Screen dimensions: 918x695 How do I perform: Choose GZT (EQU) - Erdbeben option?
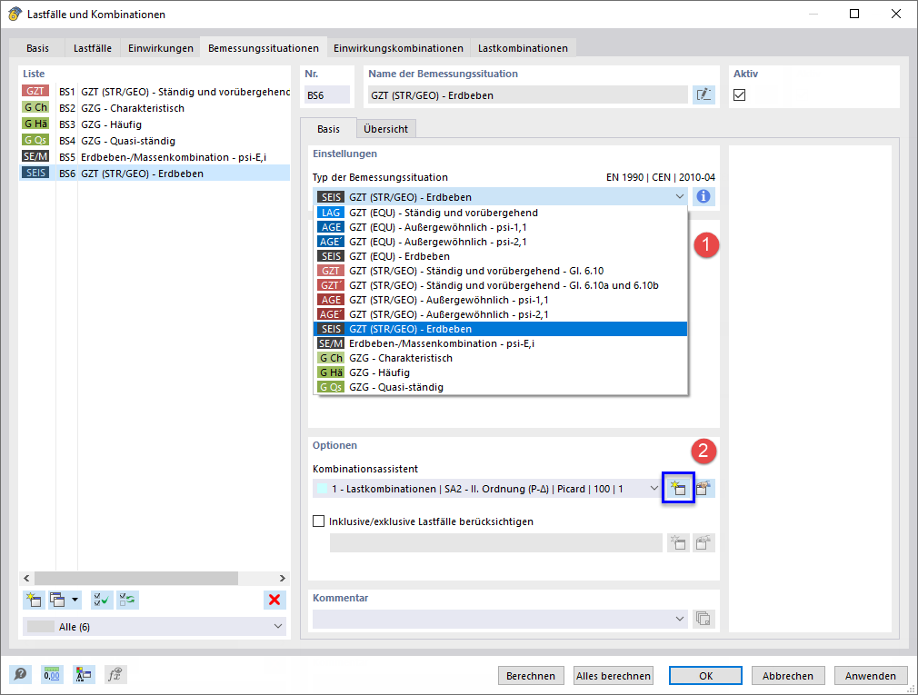(x=501, y=256)
